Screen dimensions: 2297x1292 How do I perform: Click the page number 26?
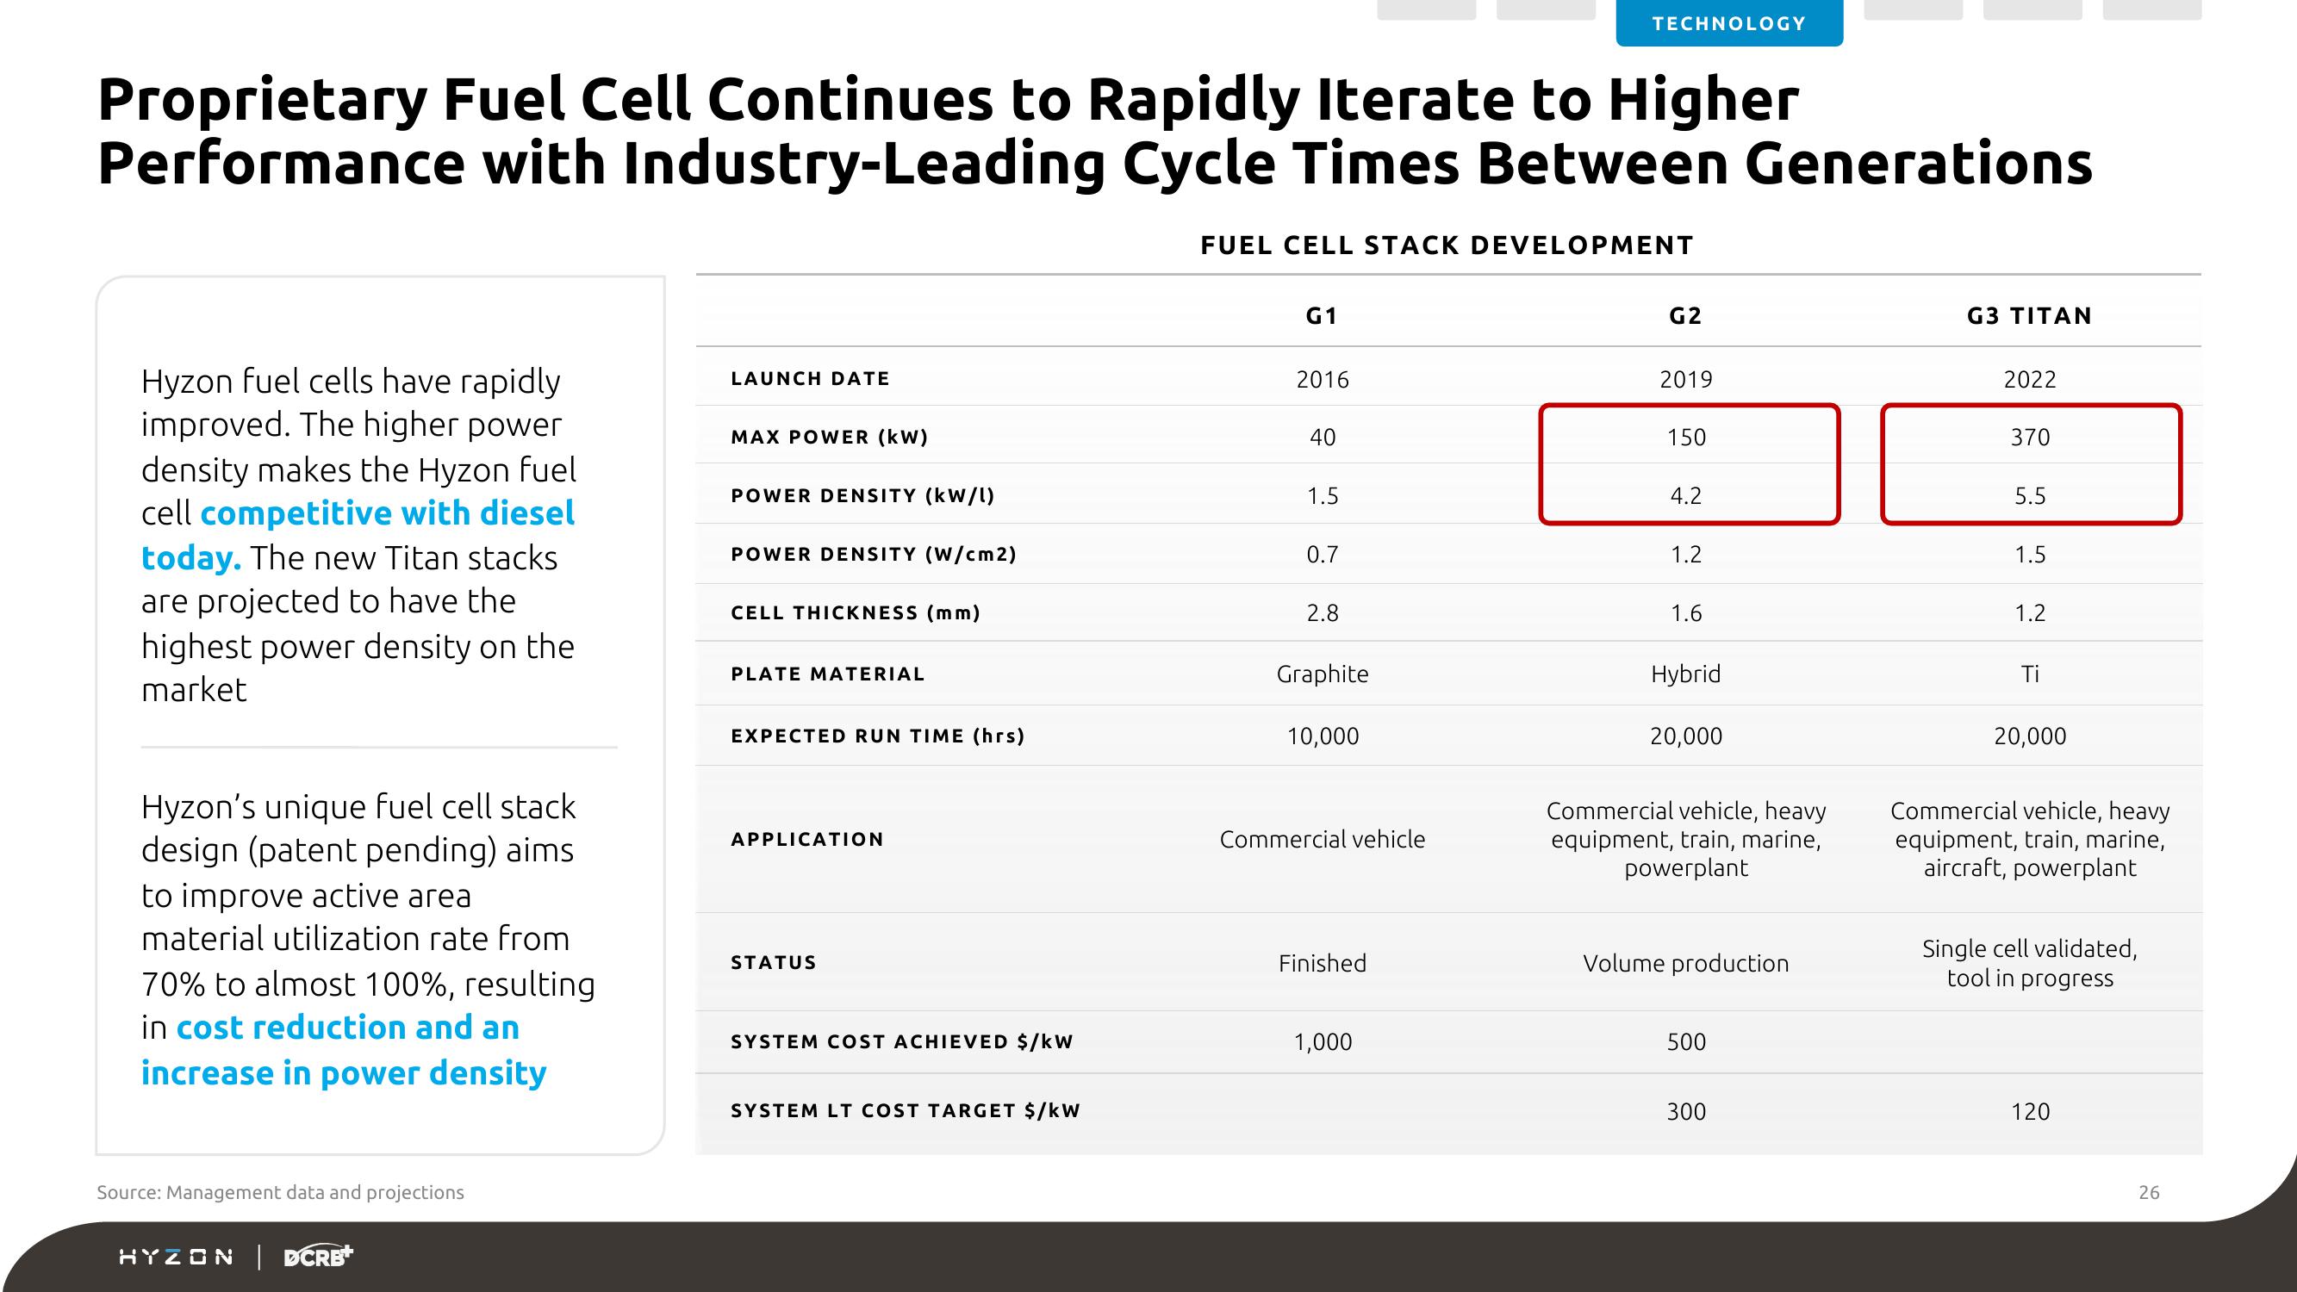coord(2149,1192)
